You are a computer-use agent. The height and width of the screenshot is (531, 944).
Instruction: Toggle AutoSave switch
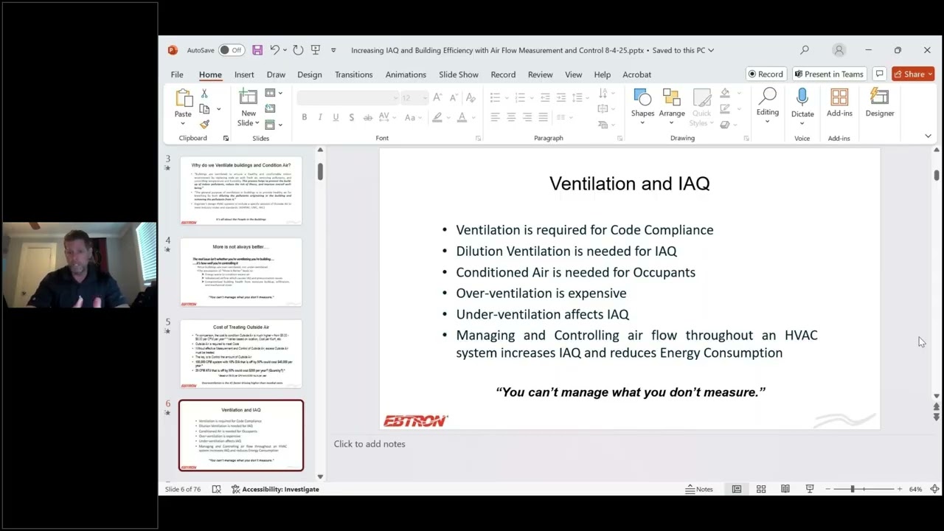231,50
